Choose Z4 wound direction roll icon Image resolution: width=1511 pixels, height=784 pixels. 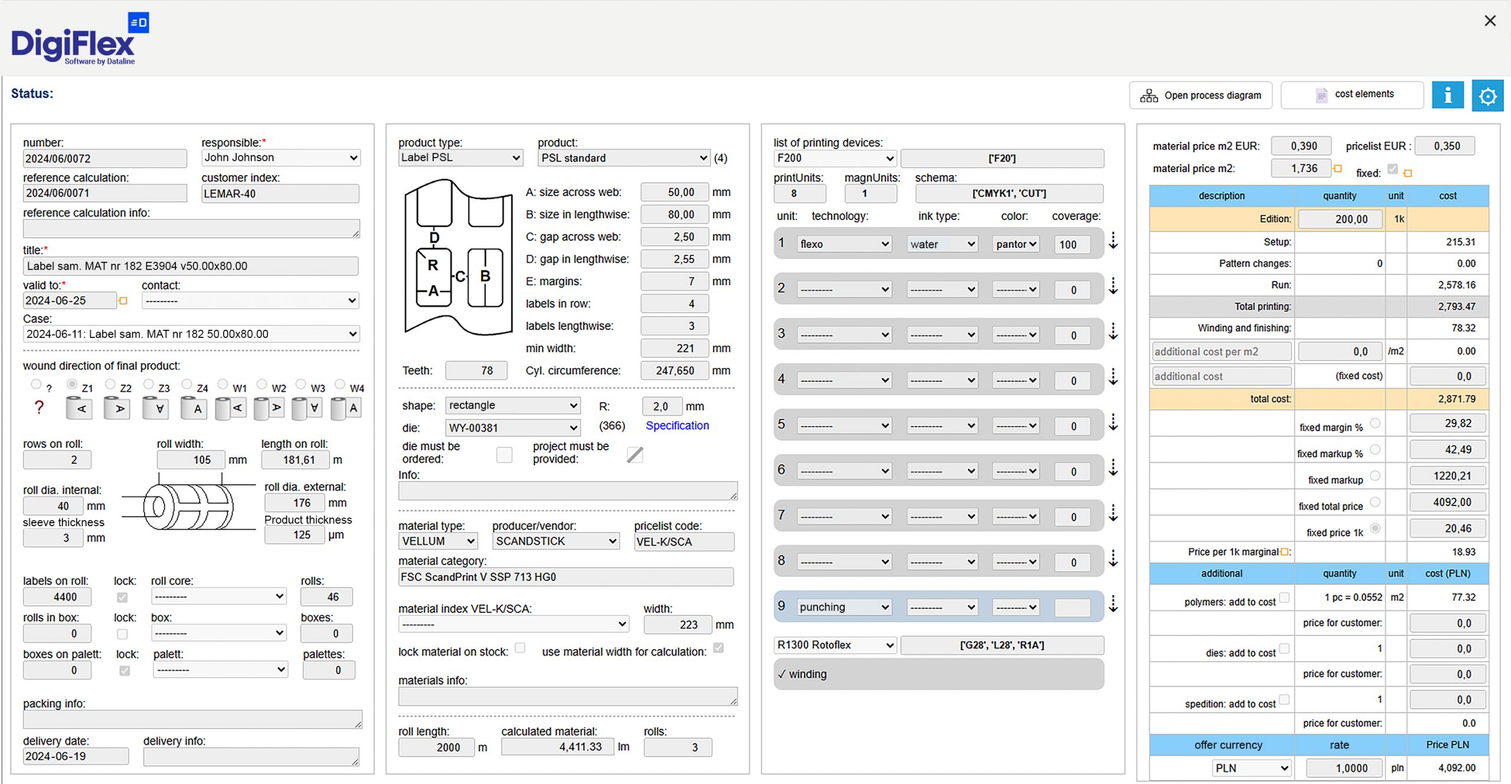[194, 408]
